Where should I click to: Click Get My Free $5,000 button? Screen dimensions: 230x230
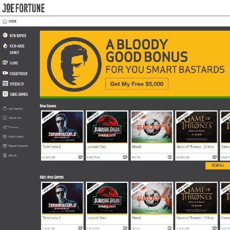click(137, 84)
